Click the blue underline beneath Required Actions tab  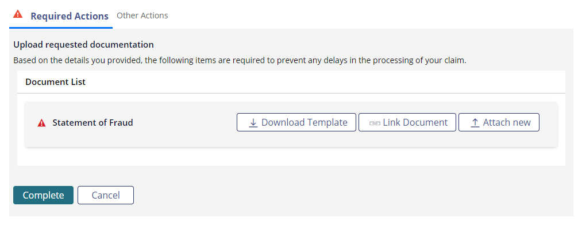pos(61,28)
